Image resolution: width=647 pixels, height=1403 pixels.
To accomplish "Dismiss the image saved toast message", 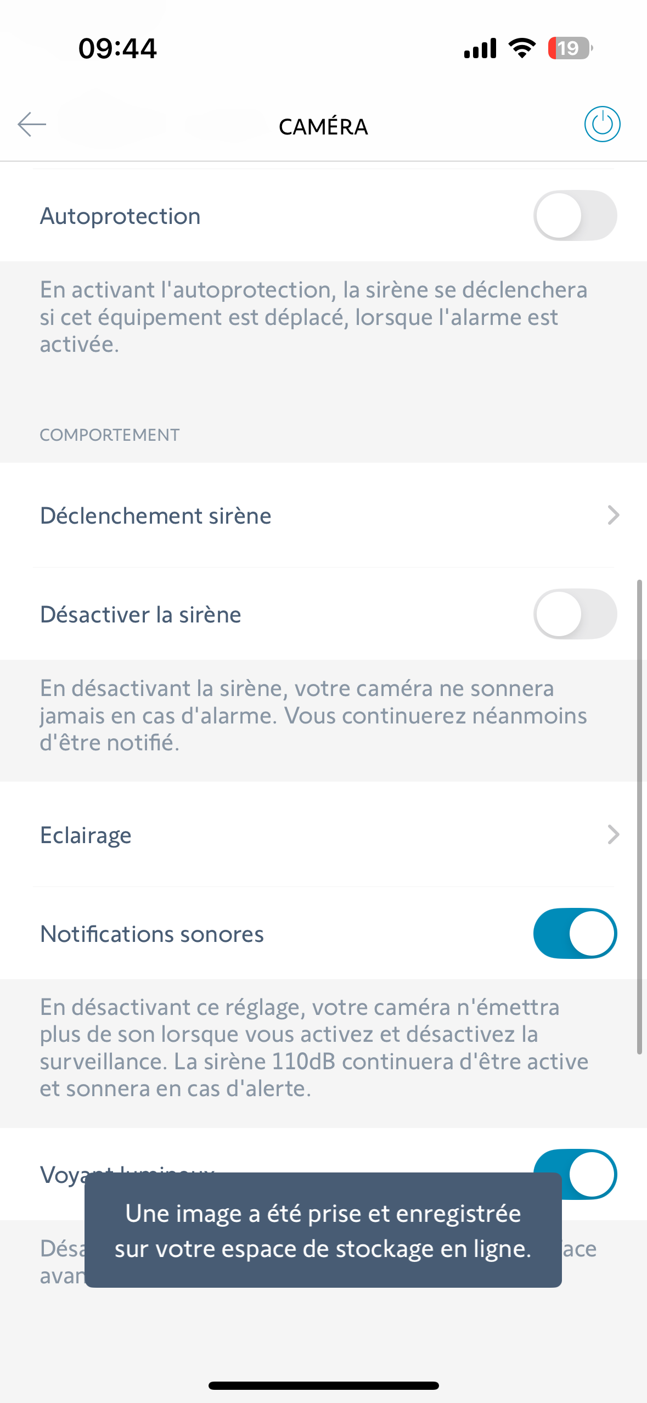I will tap(323, 1231).
